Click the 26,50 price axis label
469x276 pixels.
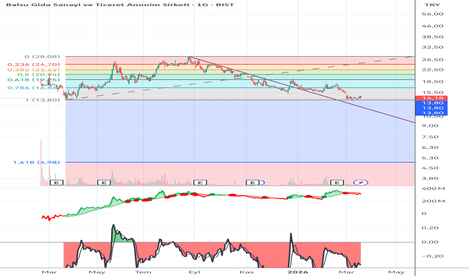432,60
